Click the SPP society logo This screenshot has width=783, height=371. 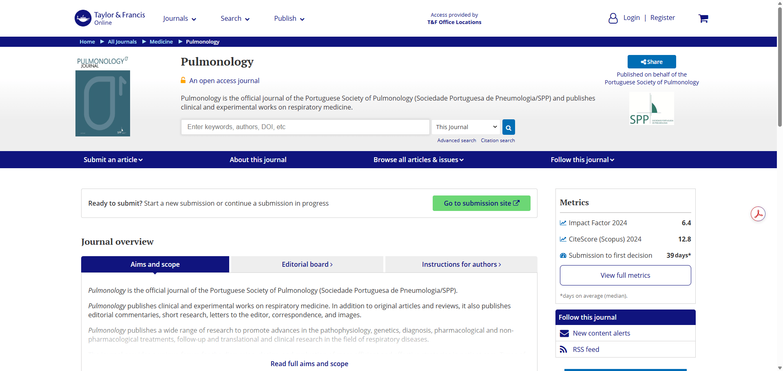[652, 108]
